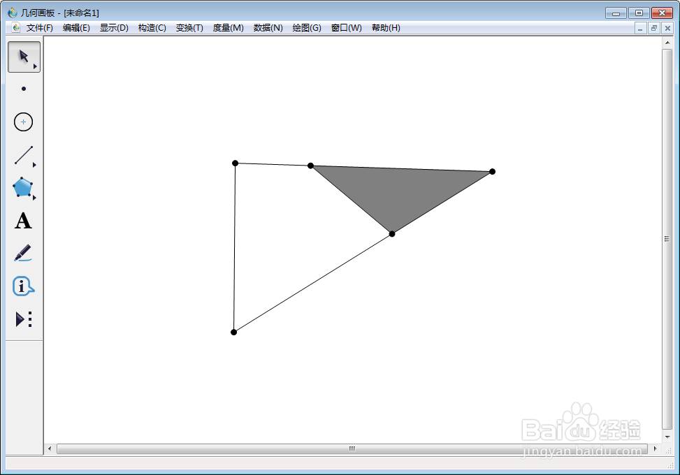Click the document icon in menu bar
The height and width of the screenshot is (475, 680).
tap(16, 28)
